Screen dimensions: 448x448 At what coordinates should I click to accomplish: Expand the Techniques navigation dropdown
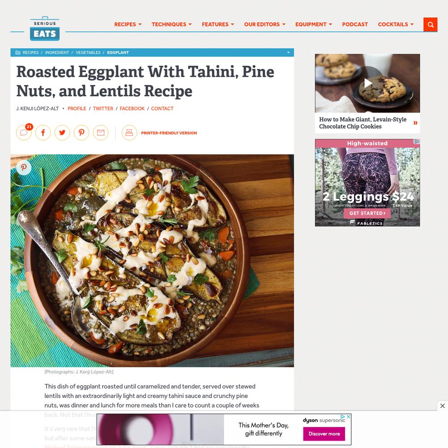(172, 24)
